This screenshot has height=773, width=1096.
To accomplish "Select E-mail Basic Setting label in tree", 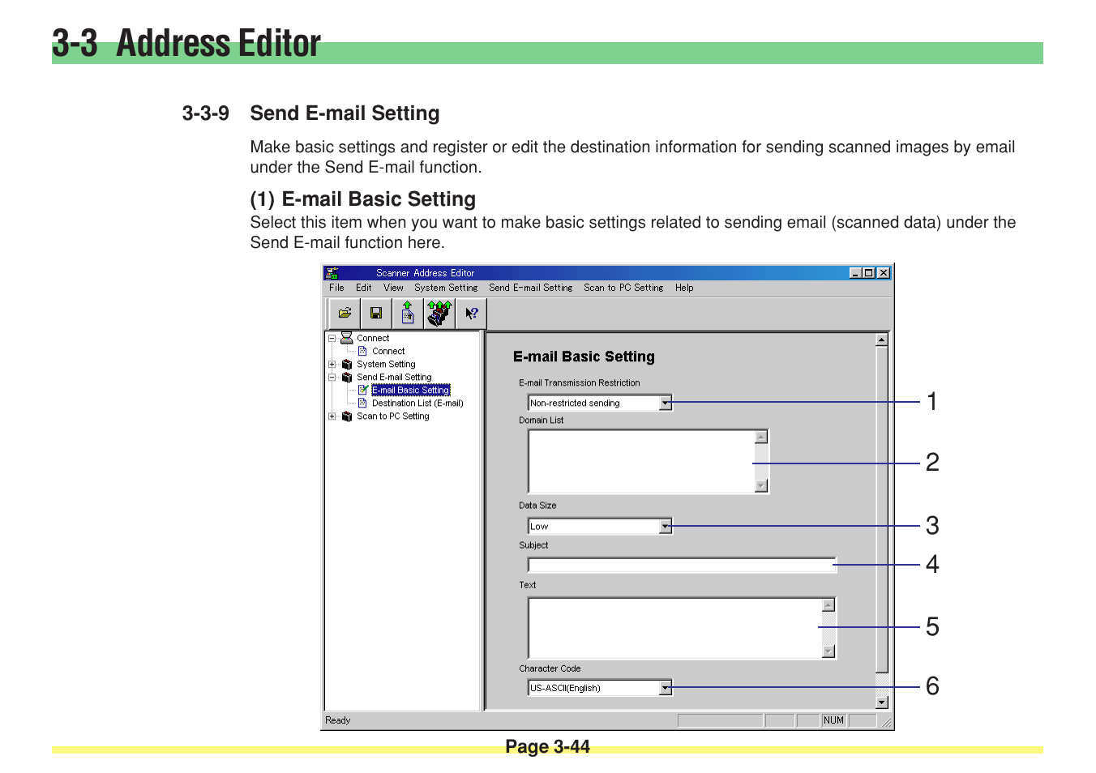I will pos(410,390).
